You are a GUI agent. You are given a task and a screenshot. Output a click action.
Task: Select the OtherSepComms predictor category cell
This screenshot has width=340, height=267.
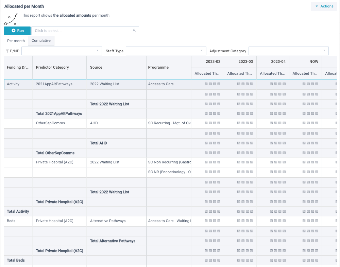pos(50,123)
